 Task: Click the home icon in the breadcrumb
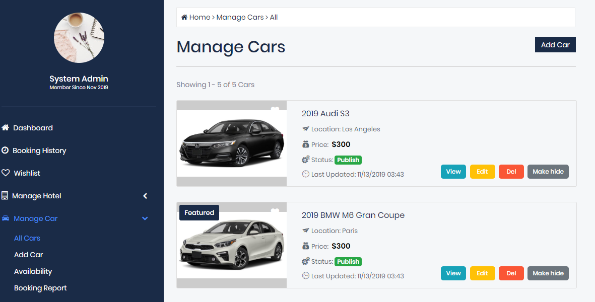tap(184, 17)
